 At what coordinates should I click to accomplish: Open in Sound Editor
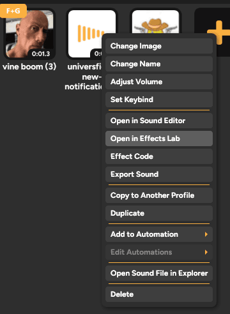point(159,121)
